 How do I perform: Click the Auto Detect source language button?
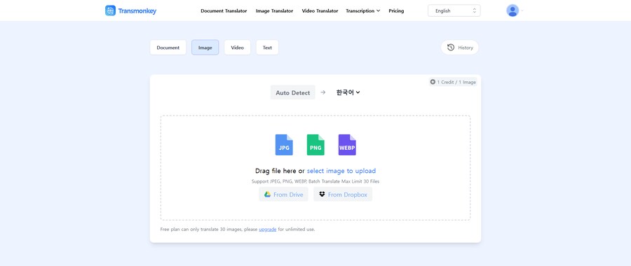[x=292, y=93]
